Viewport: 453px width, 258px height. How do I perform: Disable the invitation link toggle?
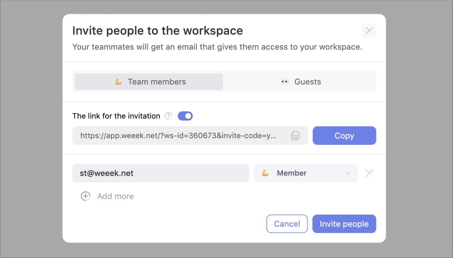click(x=185, y=116)
